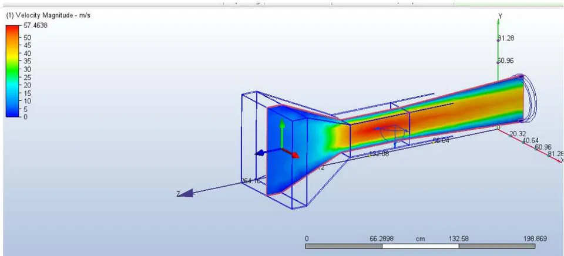Click the legend tick labeled 35

(x=28, y=61)
